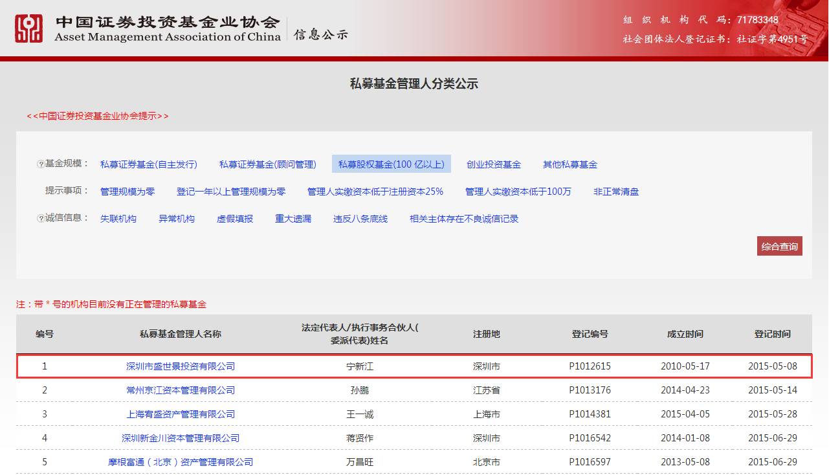Filter by 登记一年以上管理规模为零

(230, 192)
